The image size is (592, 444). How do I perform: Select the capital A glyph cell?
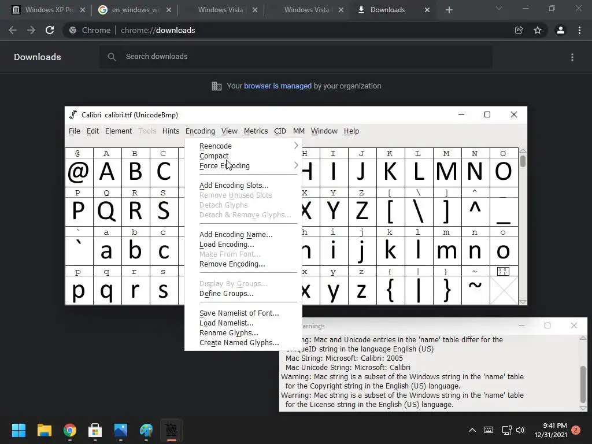click(x=107, y=172)
